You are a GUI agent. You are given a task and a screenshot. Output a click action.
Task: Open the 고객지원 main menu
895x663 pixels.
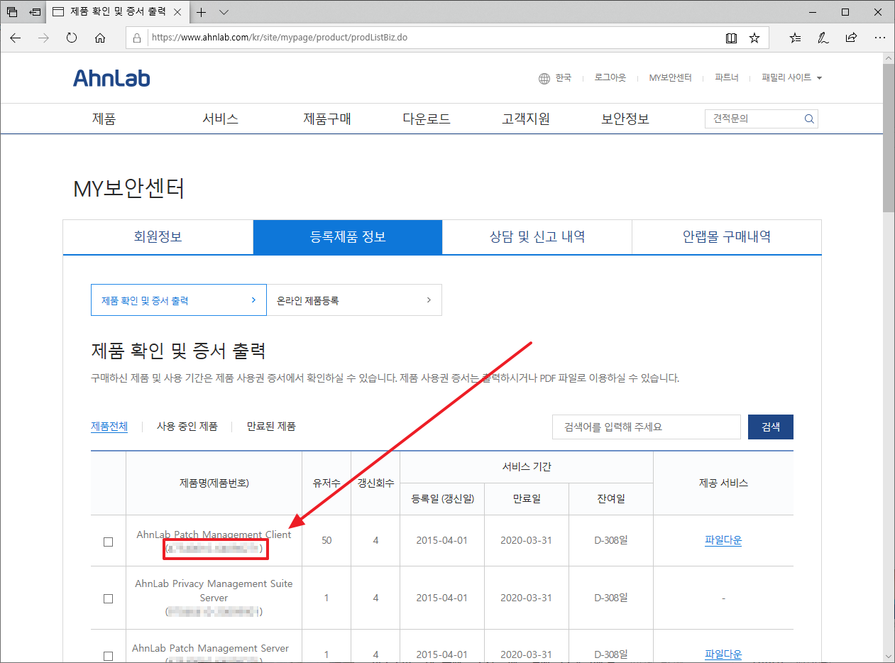pyautogui.click(x=526, y=119)
